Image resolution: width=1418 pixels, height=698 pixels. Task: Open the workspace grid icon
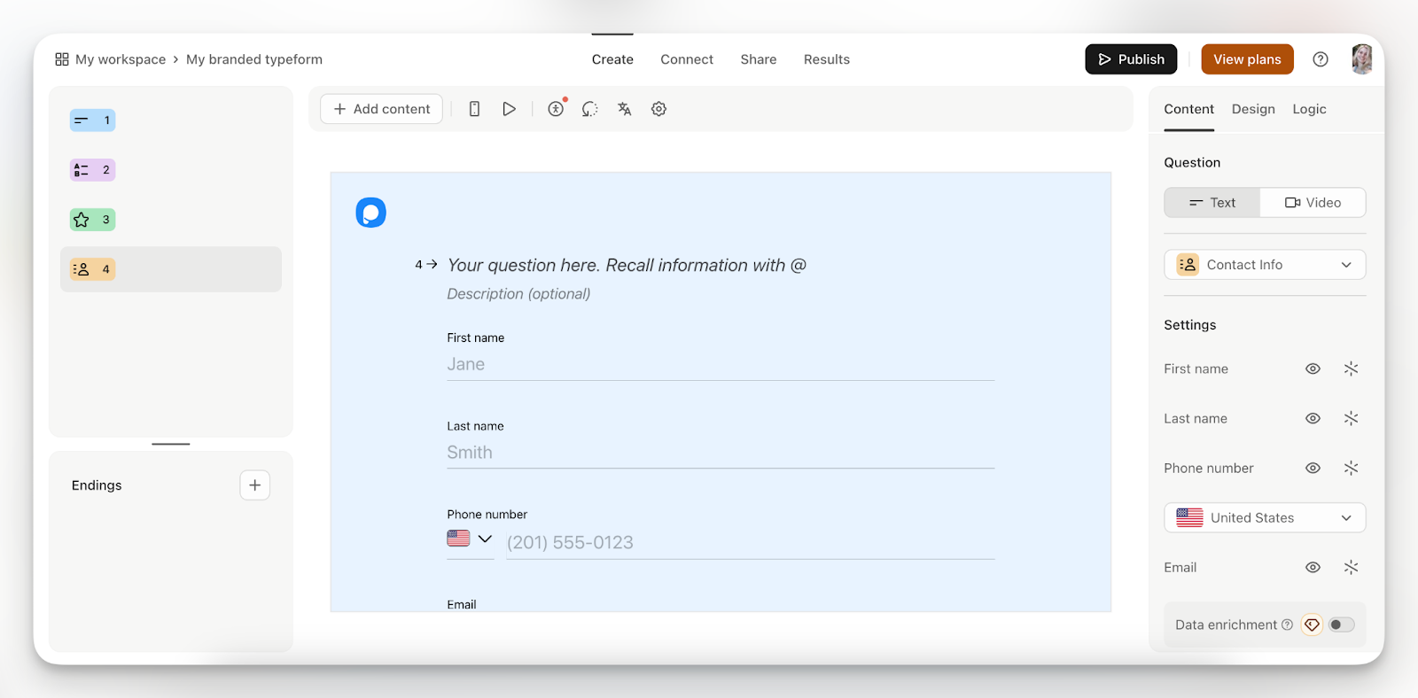(62, 59)
